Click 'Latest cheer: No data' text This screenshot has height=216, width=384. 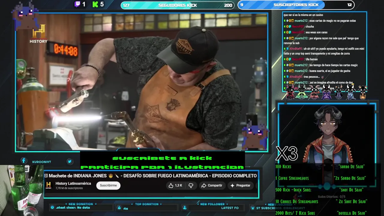coord(73,208)
